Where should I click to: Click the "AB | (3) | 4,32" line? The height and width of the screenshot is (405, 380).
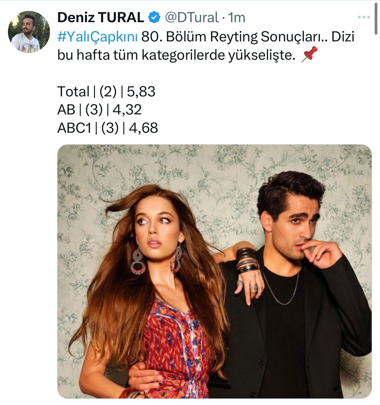click(99, 110)
